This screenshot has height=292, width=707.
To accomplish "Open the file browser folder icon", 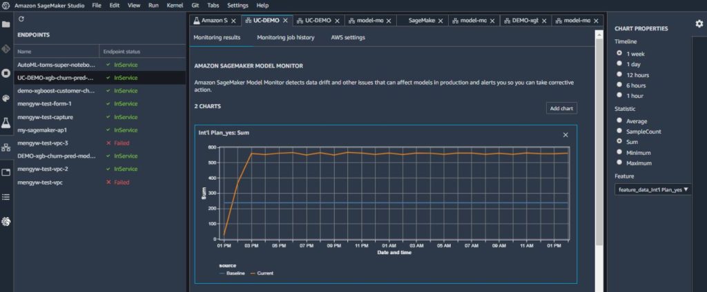I will [x=6, y=24].
